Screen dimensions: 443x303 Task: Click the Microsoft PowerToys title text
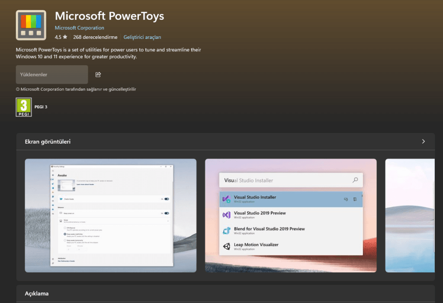coord(109,16)
